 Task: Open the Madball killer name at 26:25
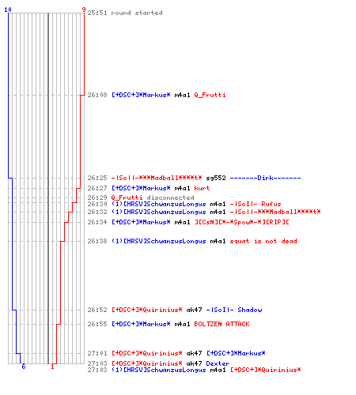click(157, 178)
